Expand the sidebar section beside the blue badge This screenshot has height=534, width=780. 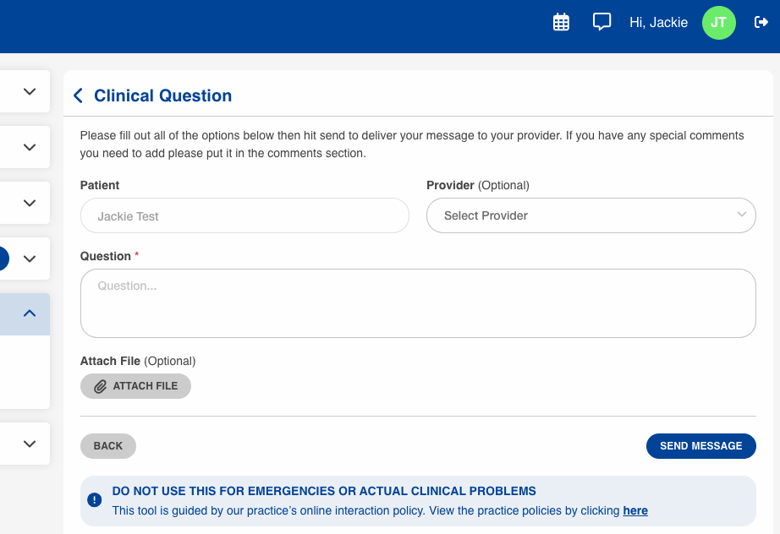30,259
